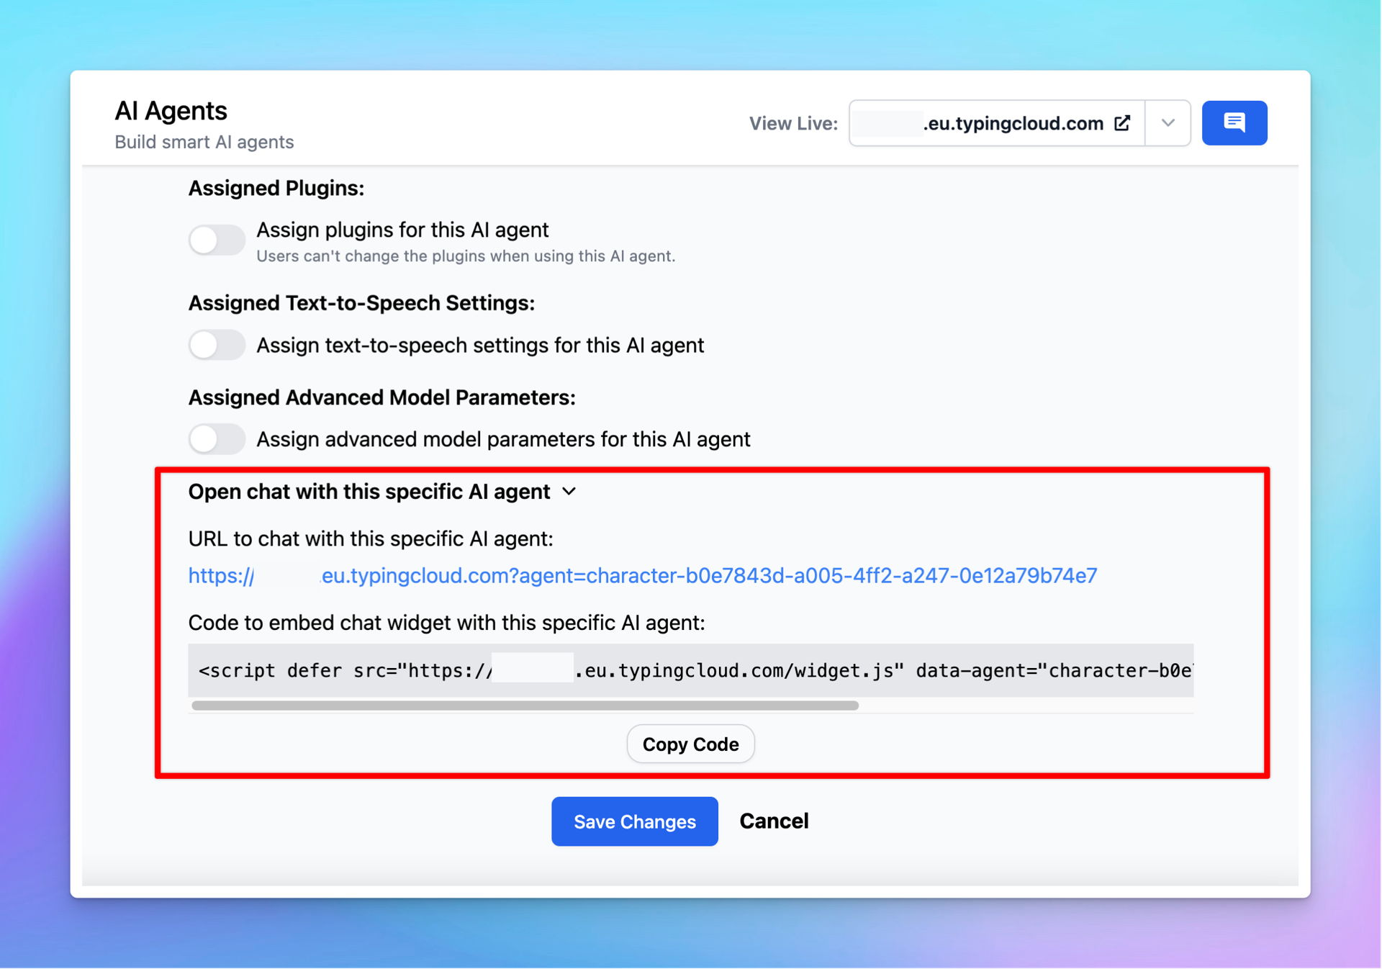1382x969 pixels.
Task: Click the Assigned Advanced Model Parameters heading
Action: [x=381, y=397]
